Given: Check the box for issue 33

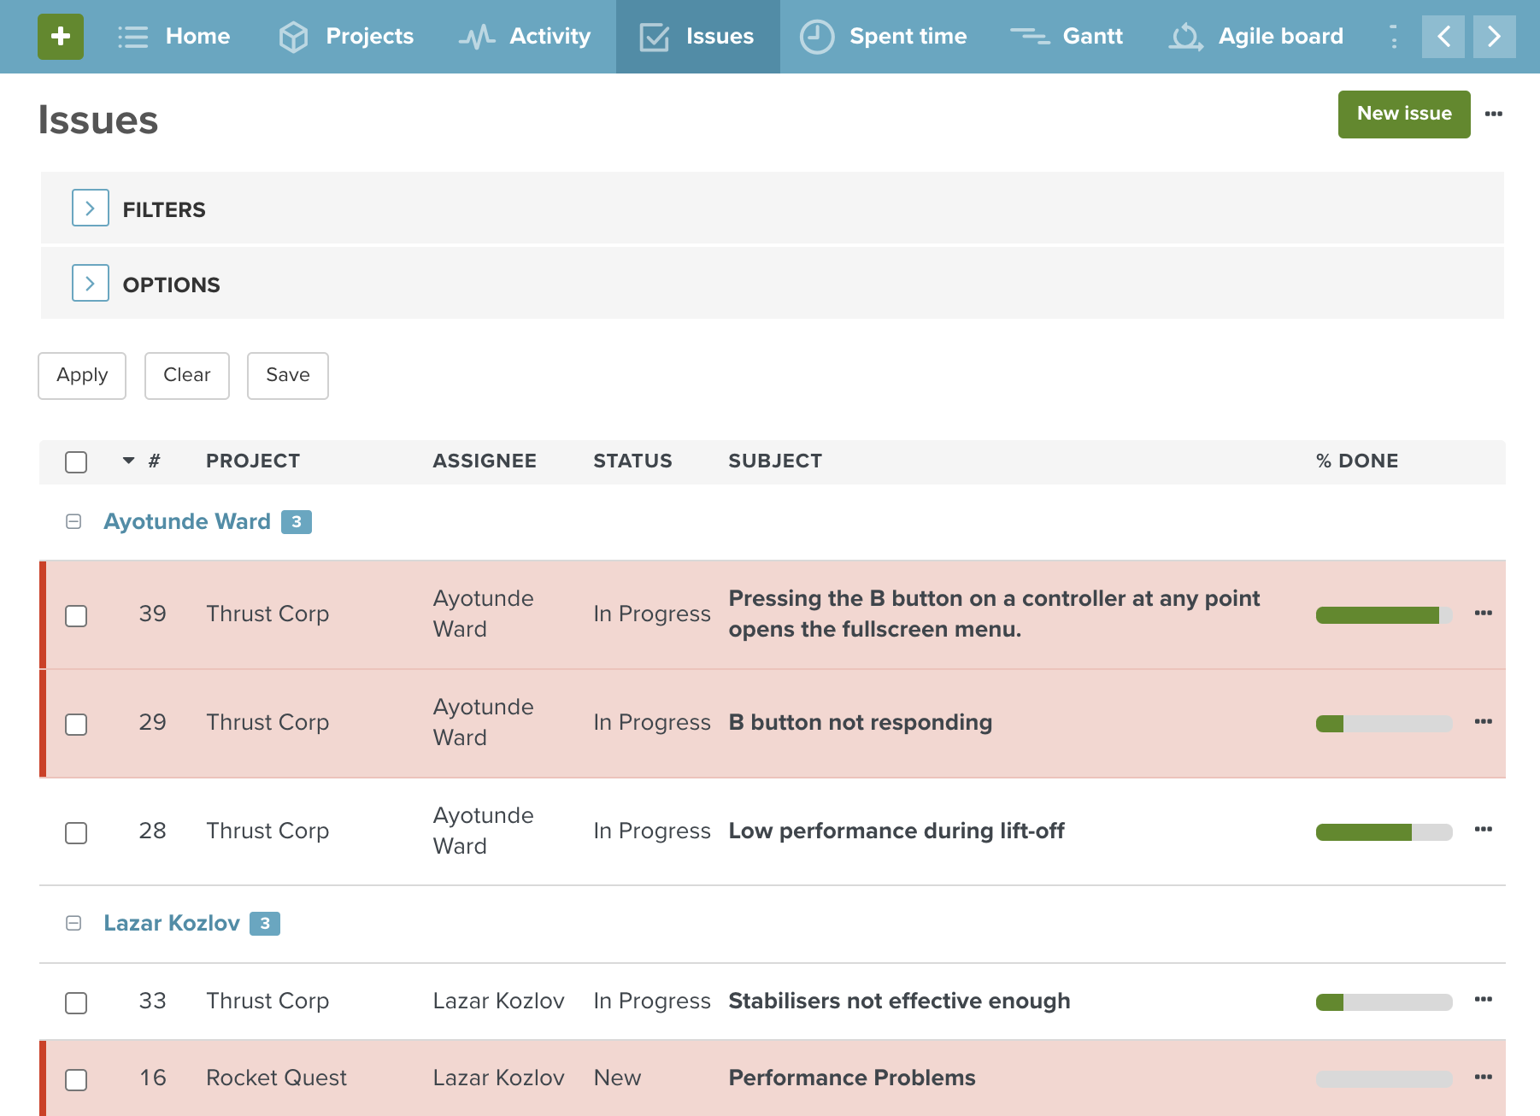Looking at the screenshot, I should pyautogui.click(x=76, y=1003).
